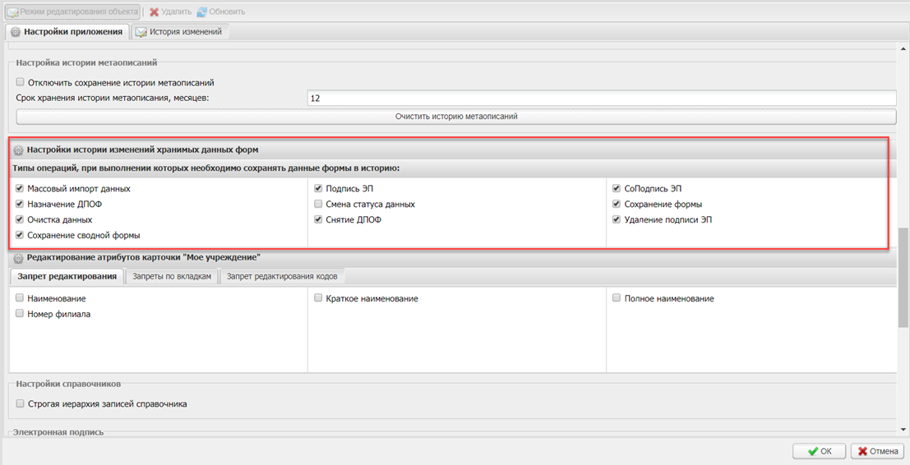Click the Отмена cancel button
This screenshot has width=910, height=465.
(877, 451)
